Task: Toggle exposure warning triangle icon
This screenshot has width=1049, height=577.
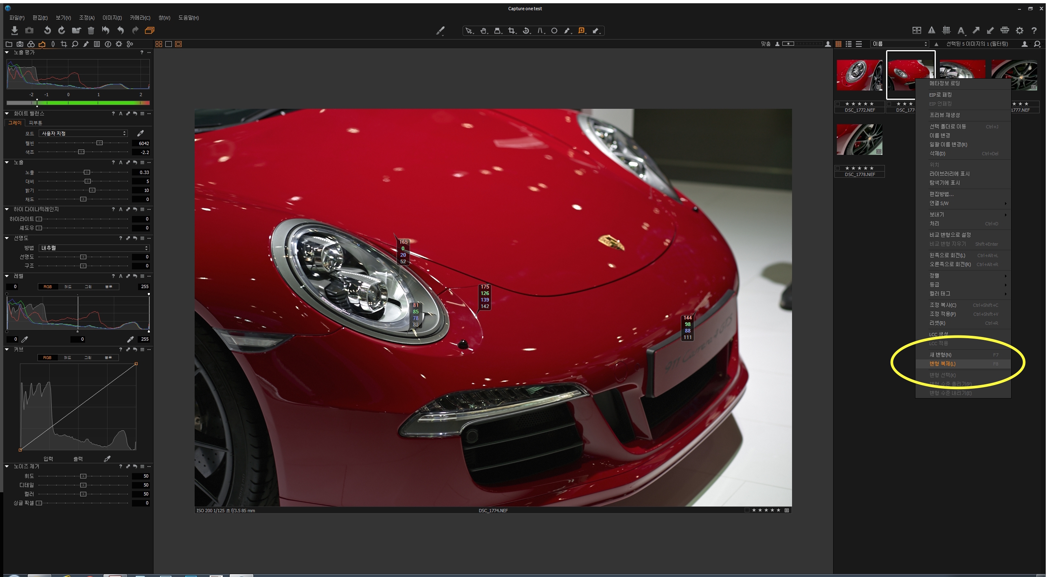Action: click(x=932, y=30)
